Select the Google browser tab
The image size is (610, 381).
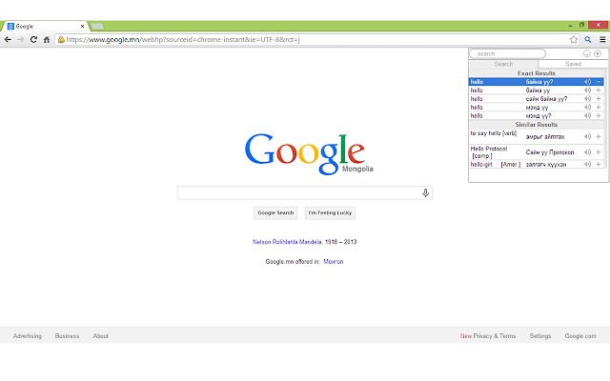45,27
